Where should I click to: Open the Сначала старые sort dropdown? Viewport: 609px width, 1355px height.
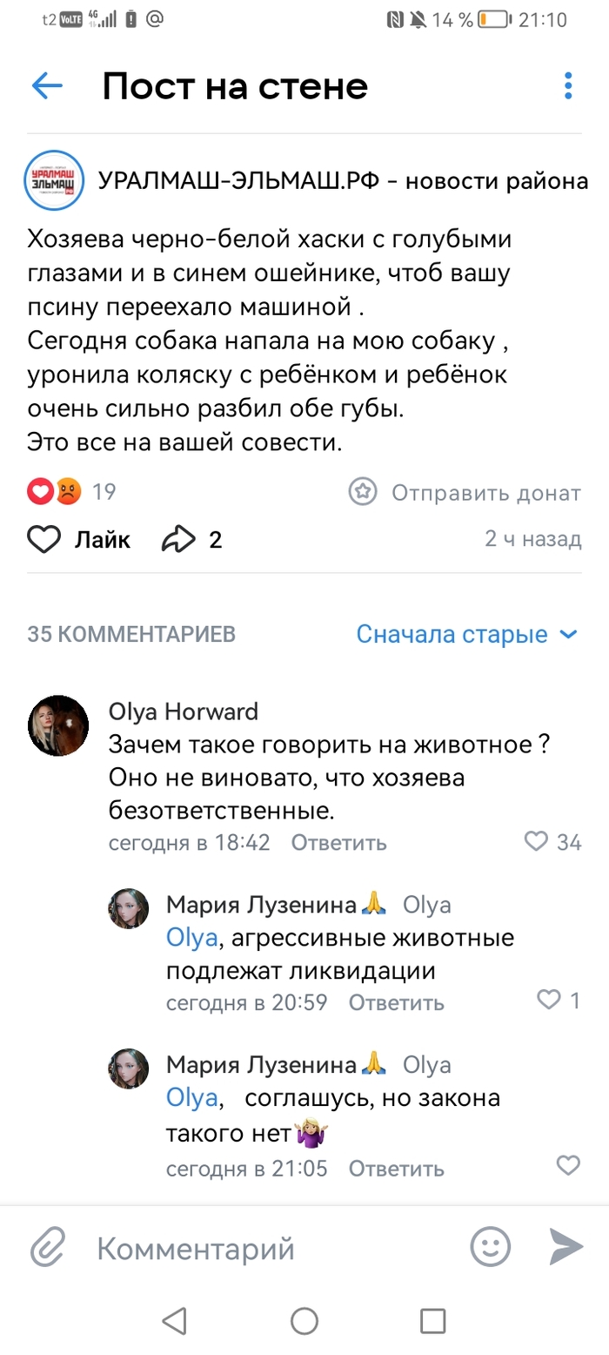(466, 634)
